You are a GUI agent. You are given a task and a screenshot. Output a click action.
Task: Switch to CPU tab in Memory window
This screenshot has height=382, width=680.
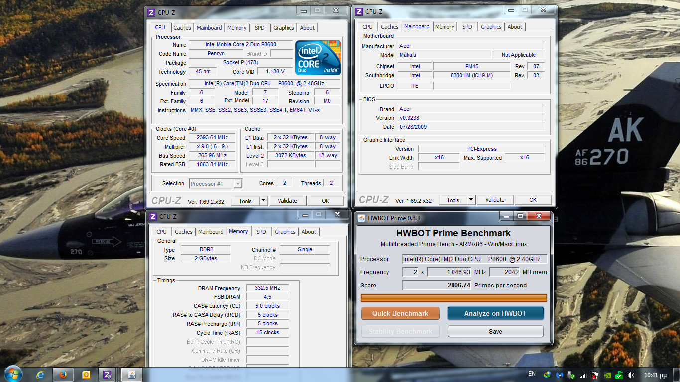161,232
